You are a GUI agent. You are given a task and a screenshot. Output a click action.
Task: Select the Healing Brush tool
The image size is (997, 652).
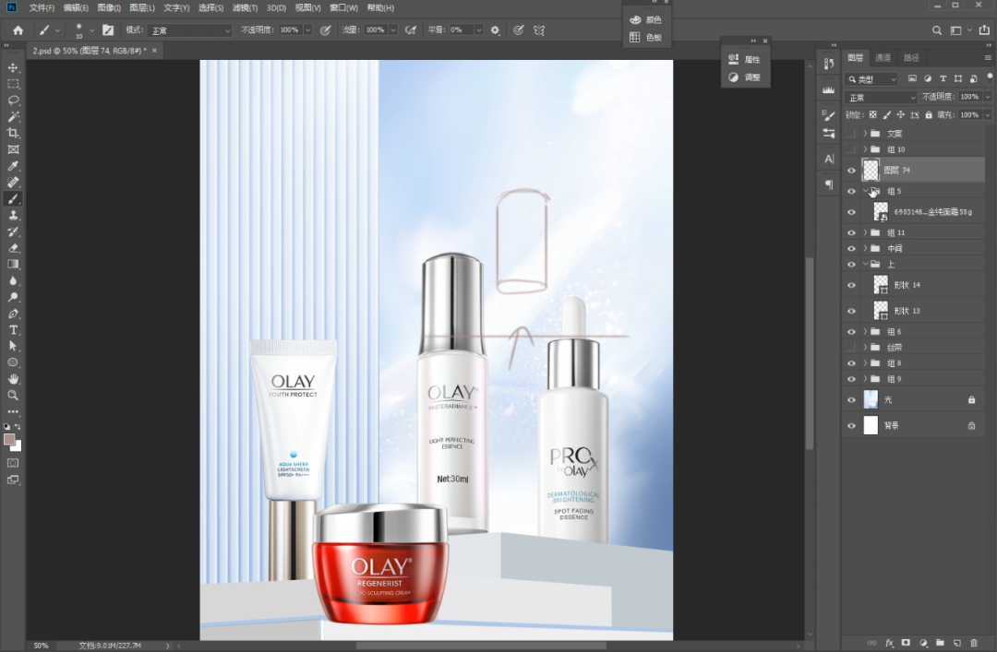13,183
